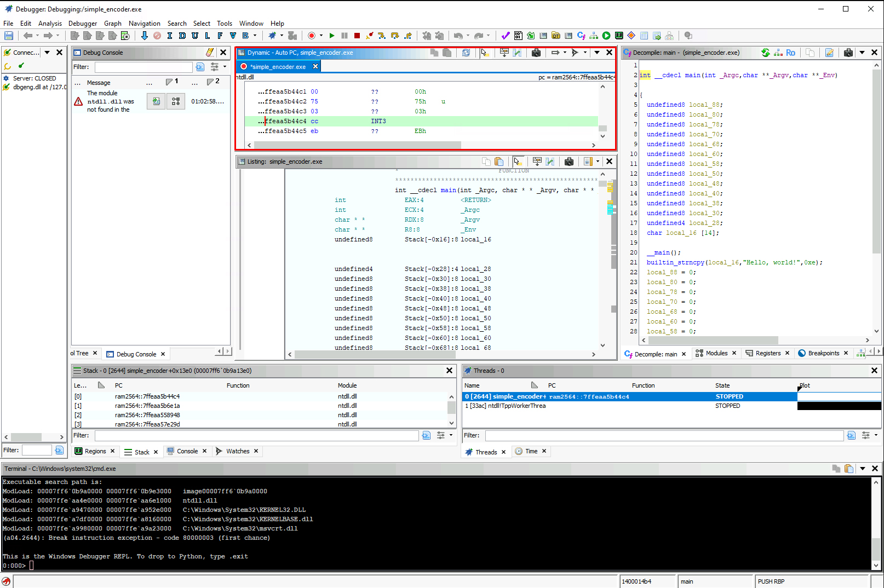
Task: Click first action button beside ntdll.dll message
Action: click(156, 101)
